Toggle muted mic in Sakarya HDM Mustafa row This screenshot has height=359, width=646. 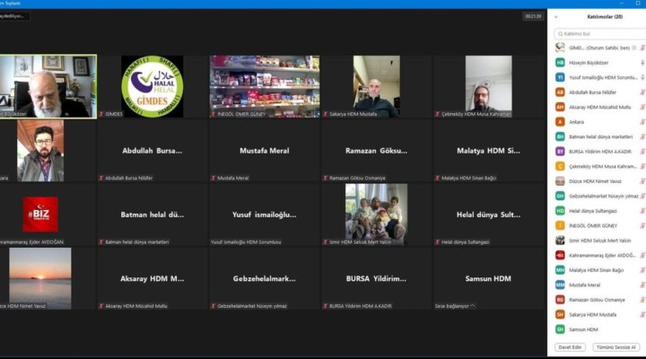pyautogui.click(x=642, y=315)
